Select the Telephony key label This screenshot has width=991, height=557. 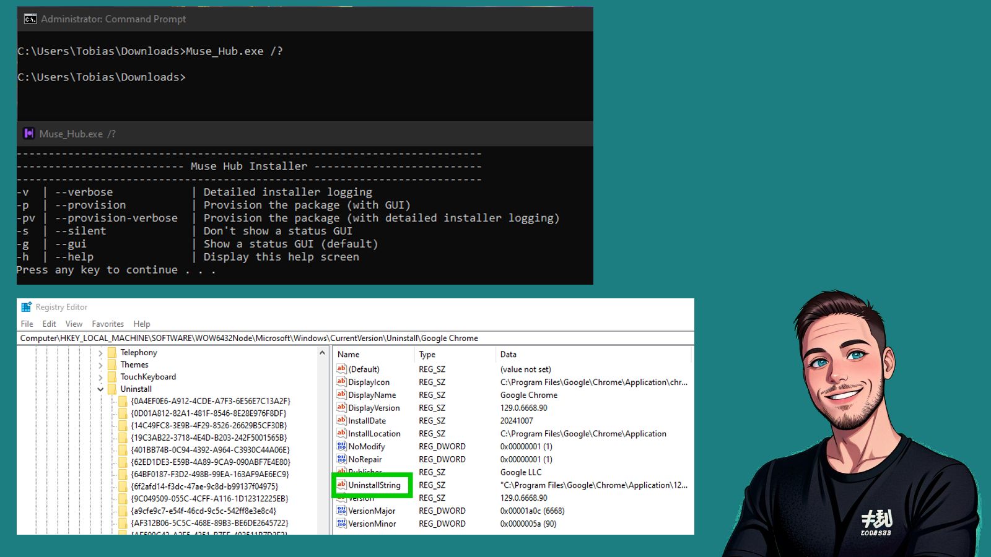pyautogui.click(x=139, y=352)
